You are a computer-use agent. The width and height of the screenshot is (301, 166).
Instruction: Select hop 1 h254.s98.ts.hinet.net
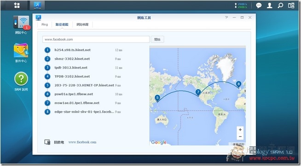point(83,50)
